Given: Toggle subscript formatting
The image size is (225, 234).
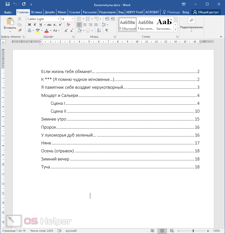Looking at the screenshot, I should tap(55, 25).
